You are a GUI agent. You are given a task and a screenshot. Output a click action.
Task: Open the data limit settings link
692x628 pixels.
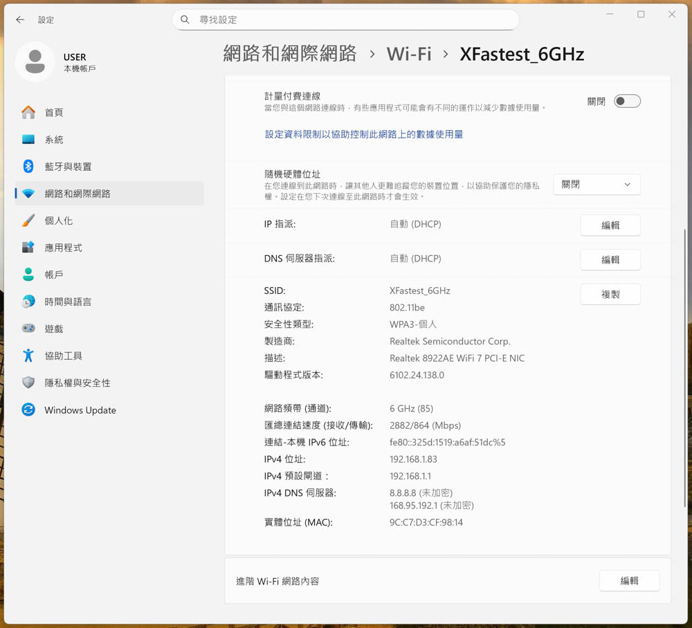pos(364,134)
